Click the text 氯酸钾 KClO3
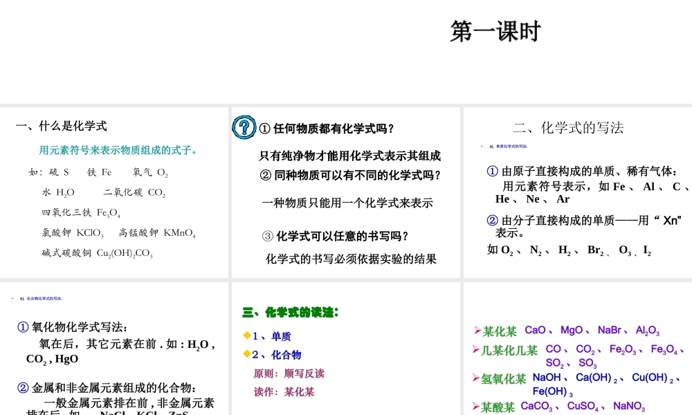The image size is (692, 415). click(x=73, y=233)
